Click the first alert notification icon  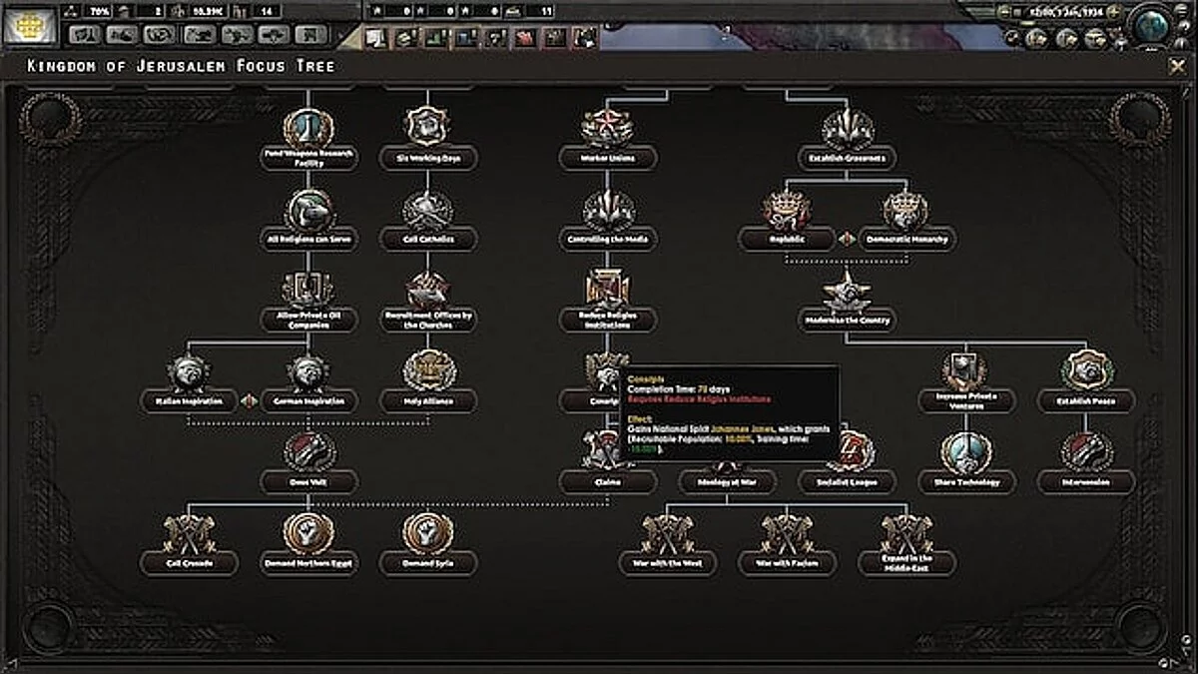click(x=376, y=38)
